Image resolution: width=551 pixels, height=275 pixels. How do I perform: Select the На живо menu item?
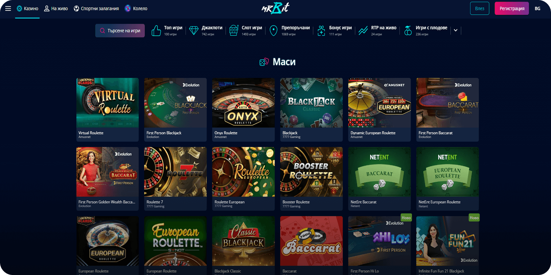point(56,9)
